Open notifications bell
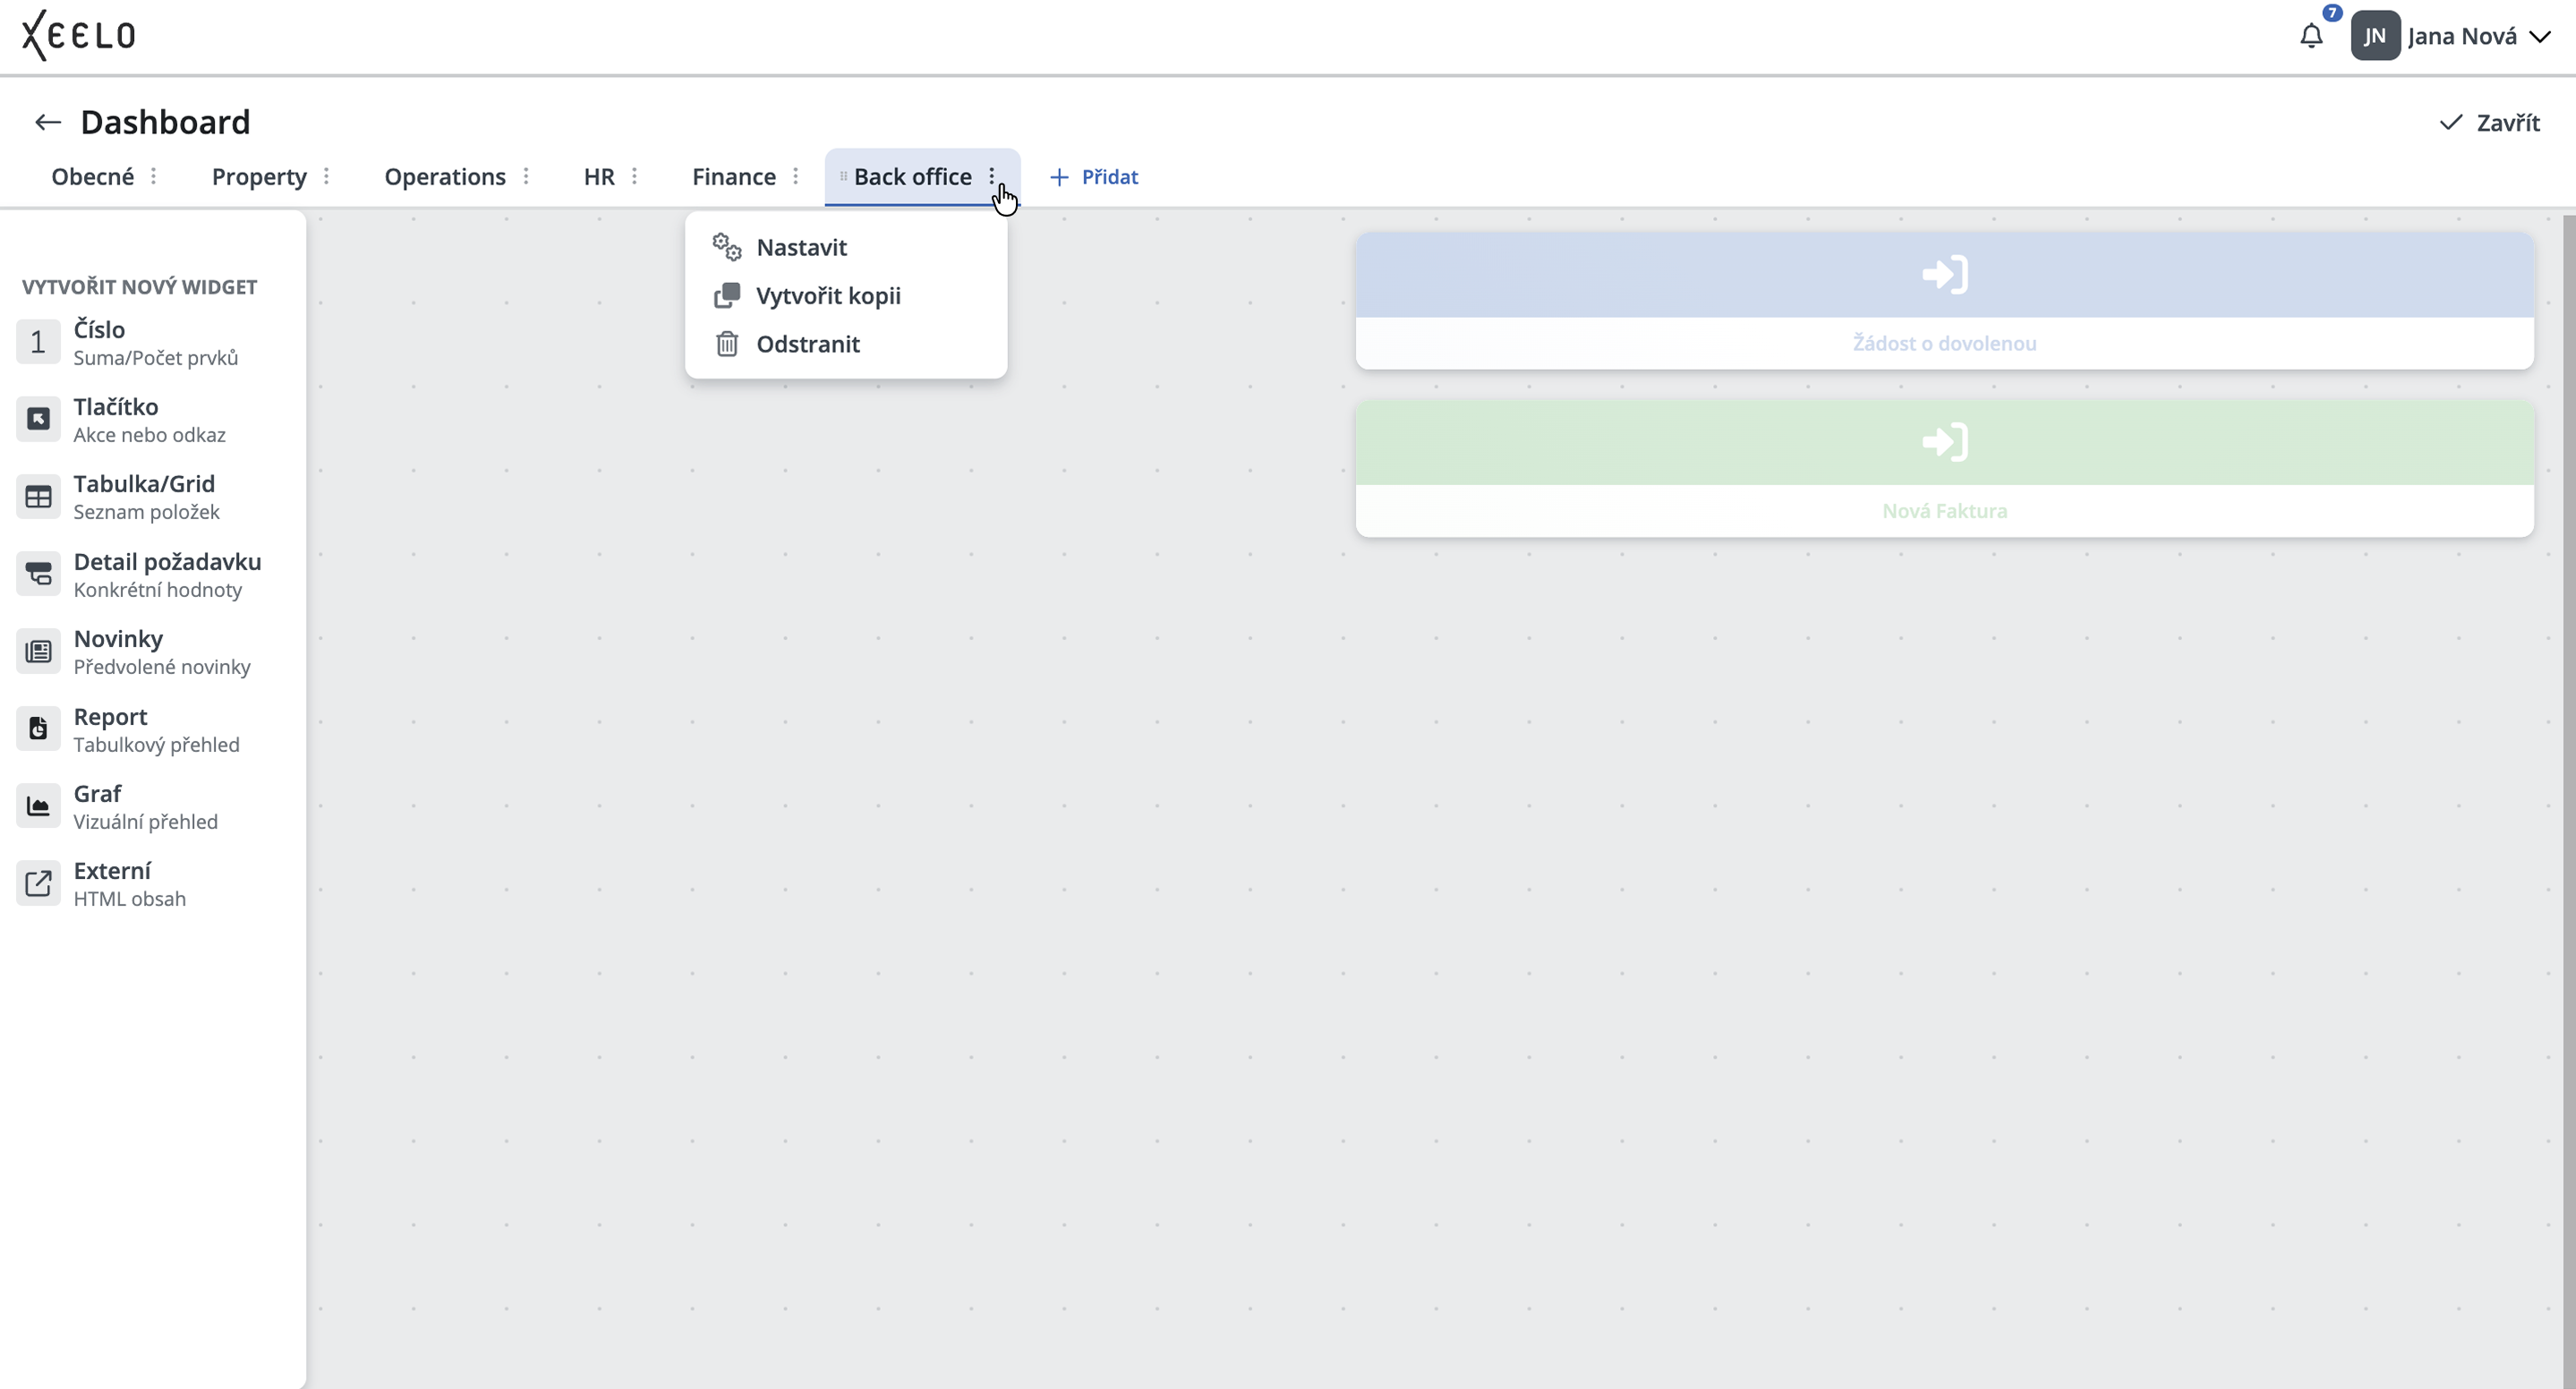The image size is (2576, 1389). point(2311,37)
